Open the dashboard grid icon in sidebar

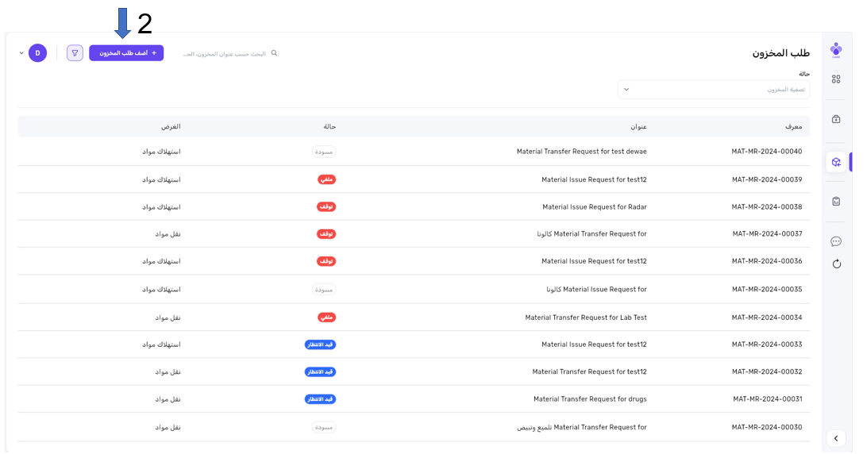click(836, 79)
